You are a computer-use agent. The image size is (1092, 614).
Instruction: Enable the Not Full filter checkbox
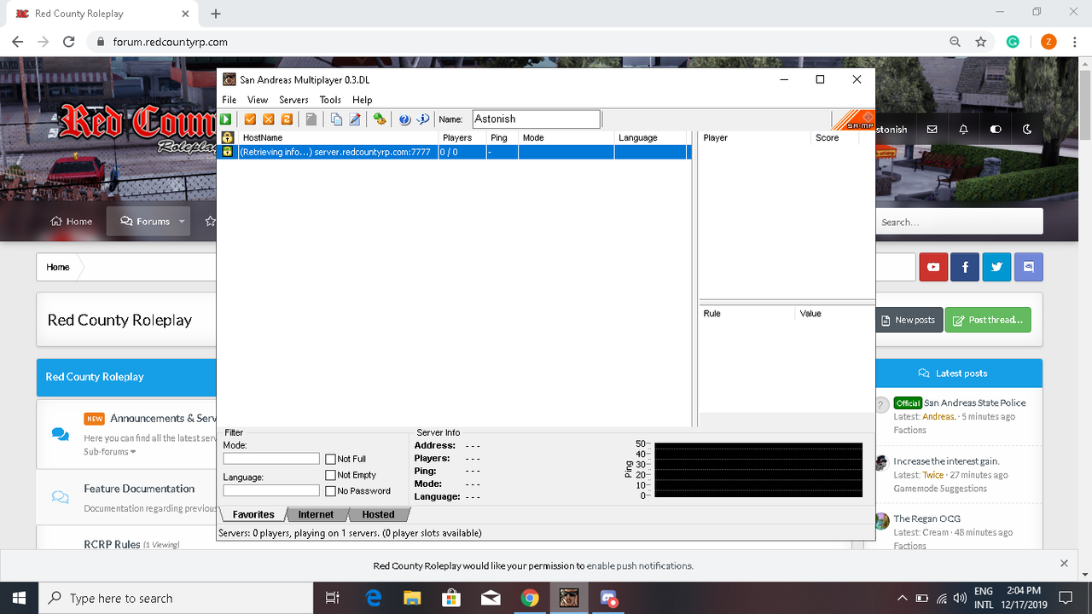pyautogui.click(x=330, y=459)
